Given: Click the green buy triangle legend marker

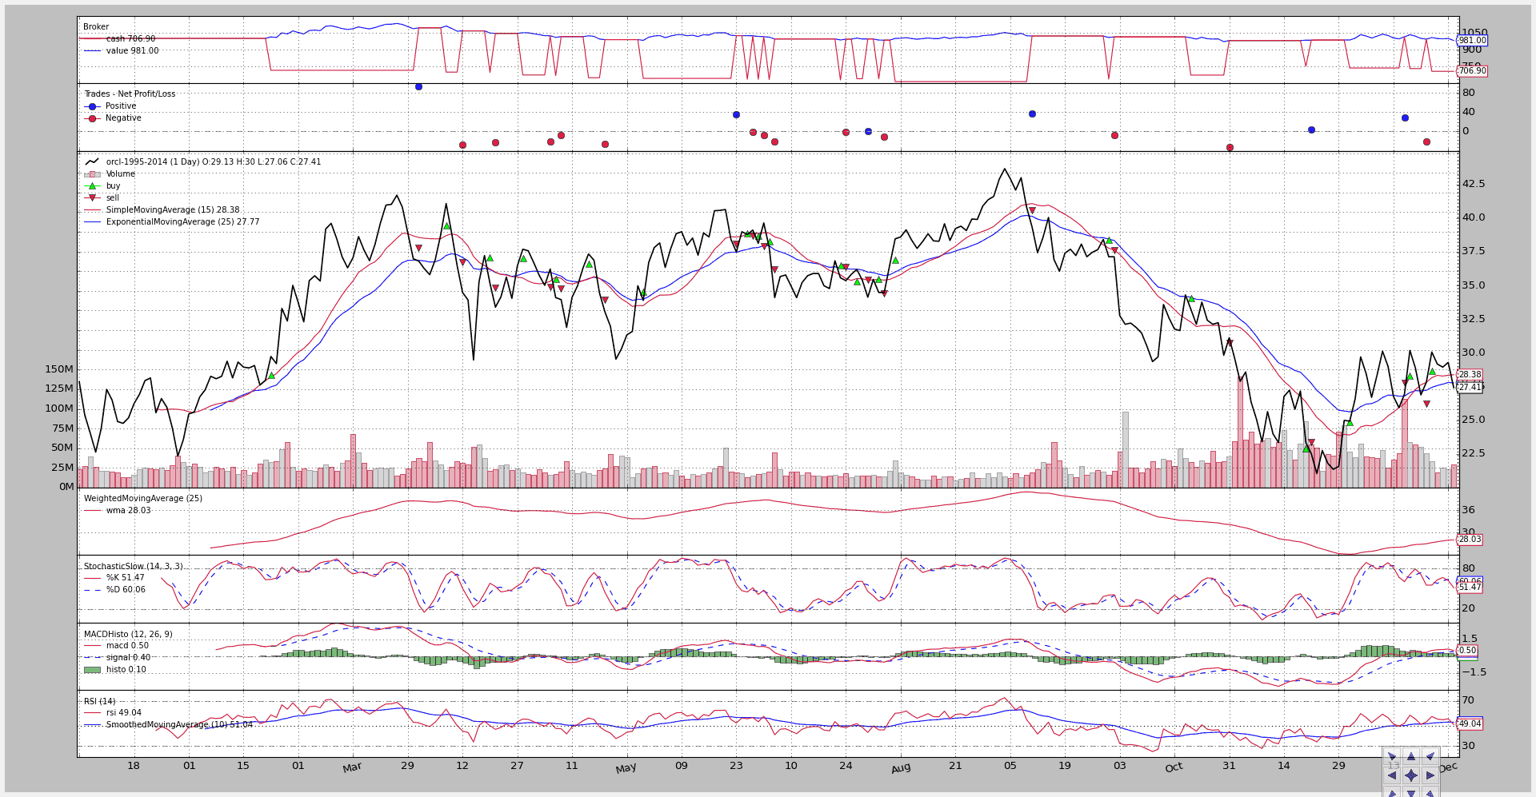Looking at the screenshot, I should coord(92,186).
